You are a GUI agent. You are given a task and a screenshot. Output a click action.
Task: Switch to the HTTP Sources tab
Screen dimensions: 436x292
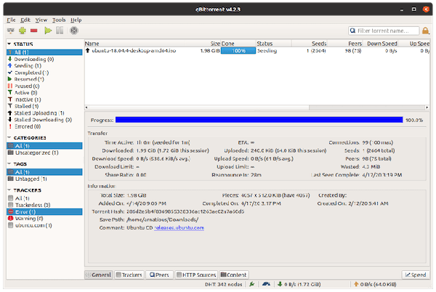coord(196,275)
